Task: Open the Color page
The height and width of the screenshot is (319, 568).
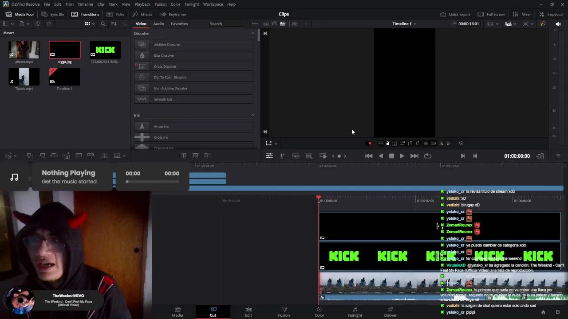Action: (319, 312)
